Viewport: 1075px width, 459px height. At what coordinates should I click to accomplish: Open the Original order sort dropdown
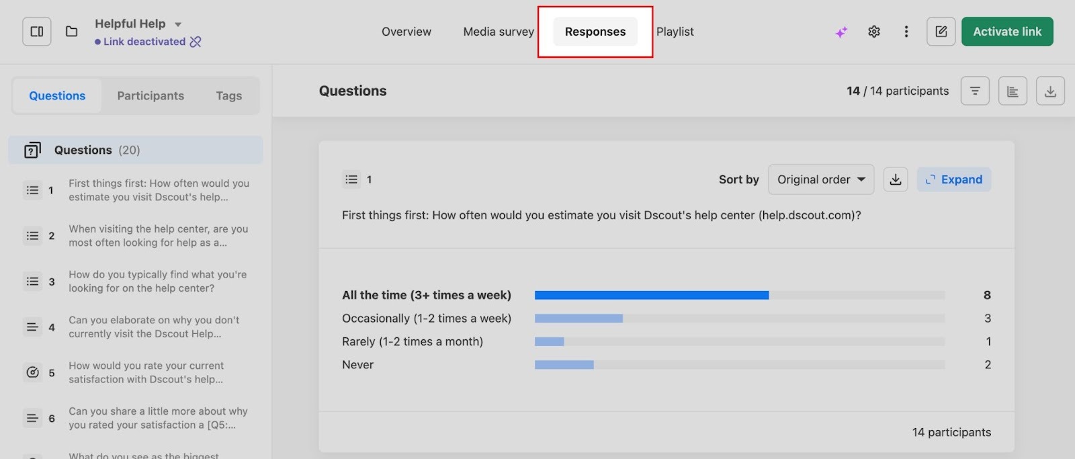(820, 179)
